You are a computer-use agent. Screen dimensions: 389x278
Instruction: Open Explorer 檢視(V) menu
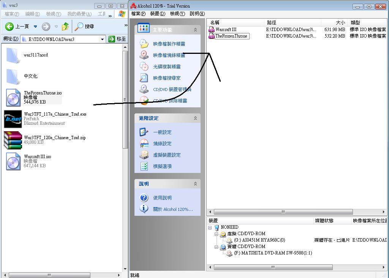[54, 14]
